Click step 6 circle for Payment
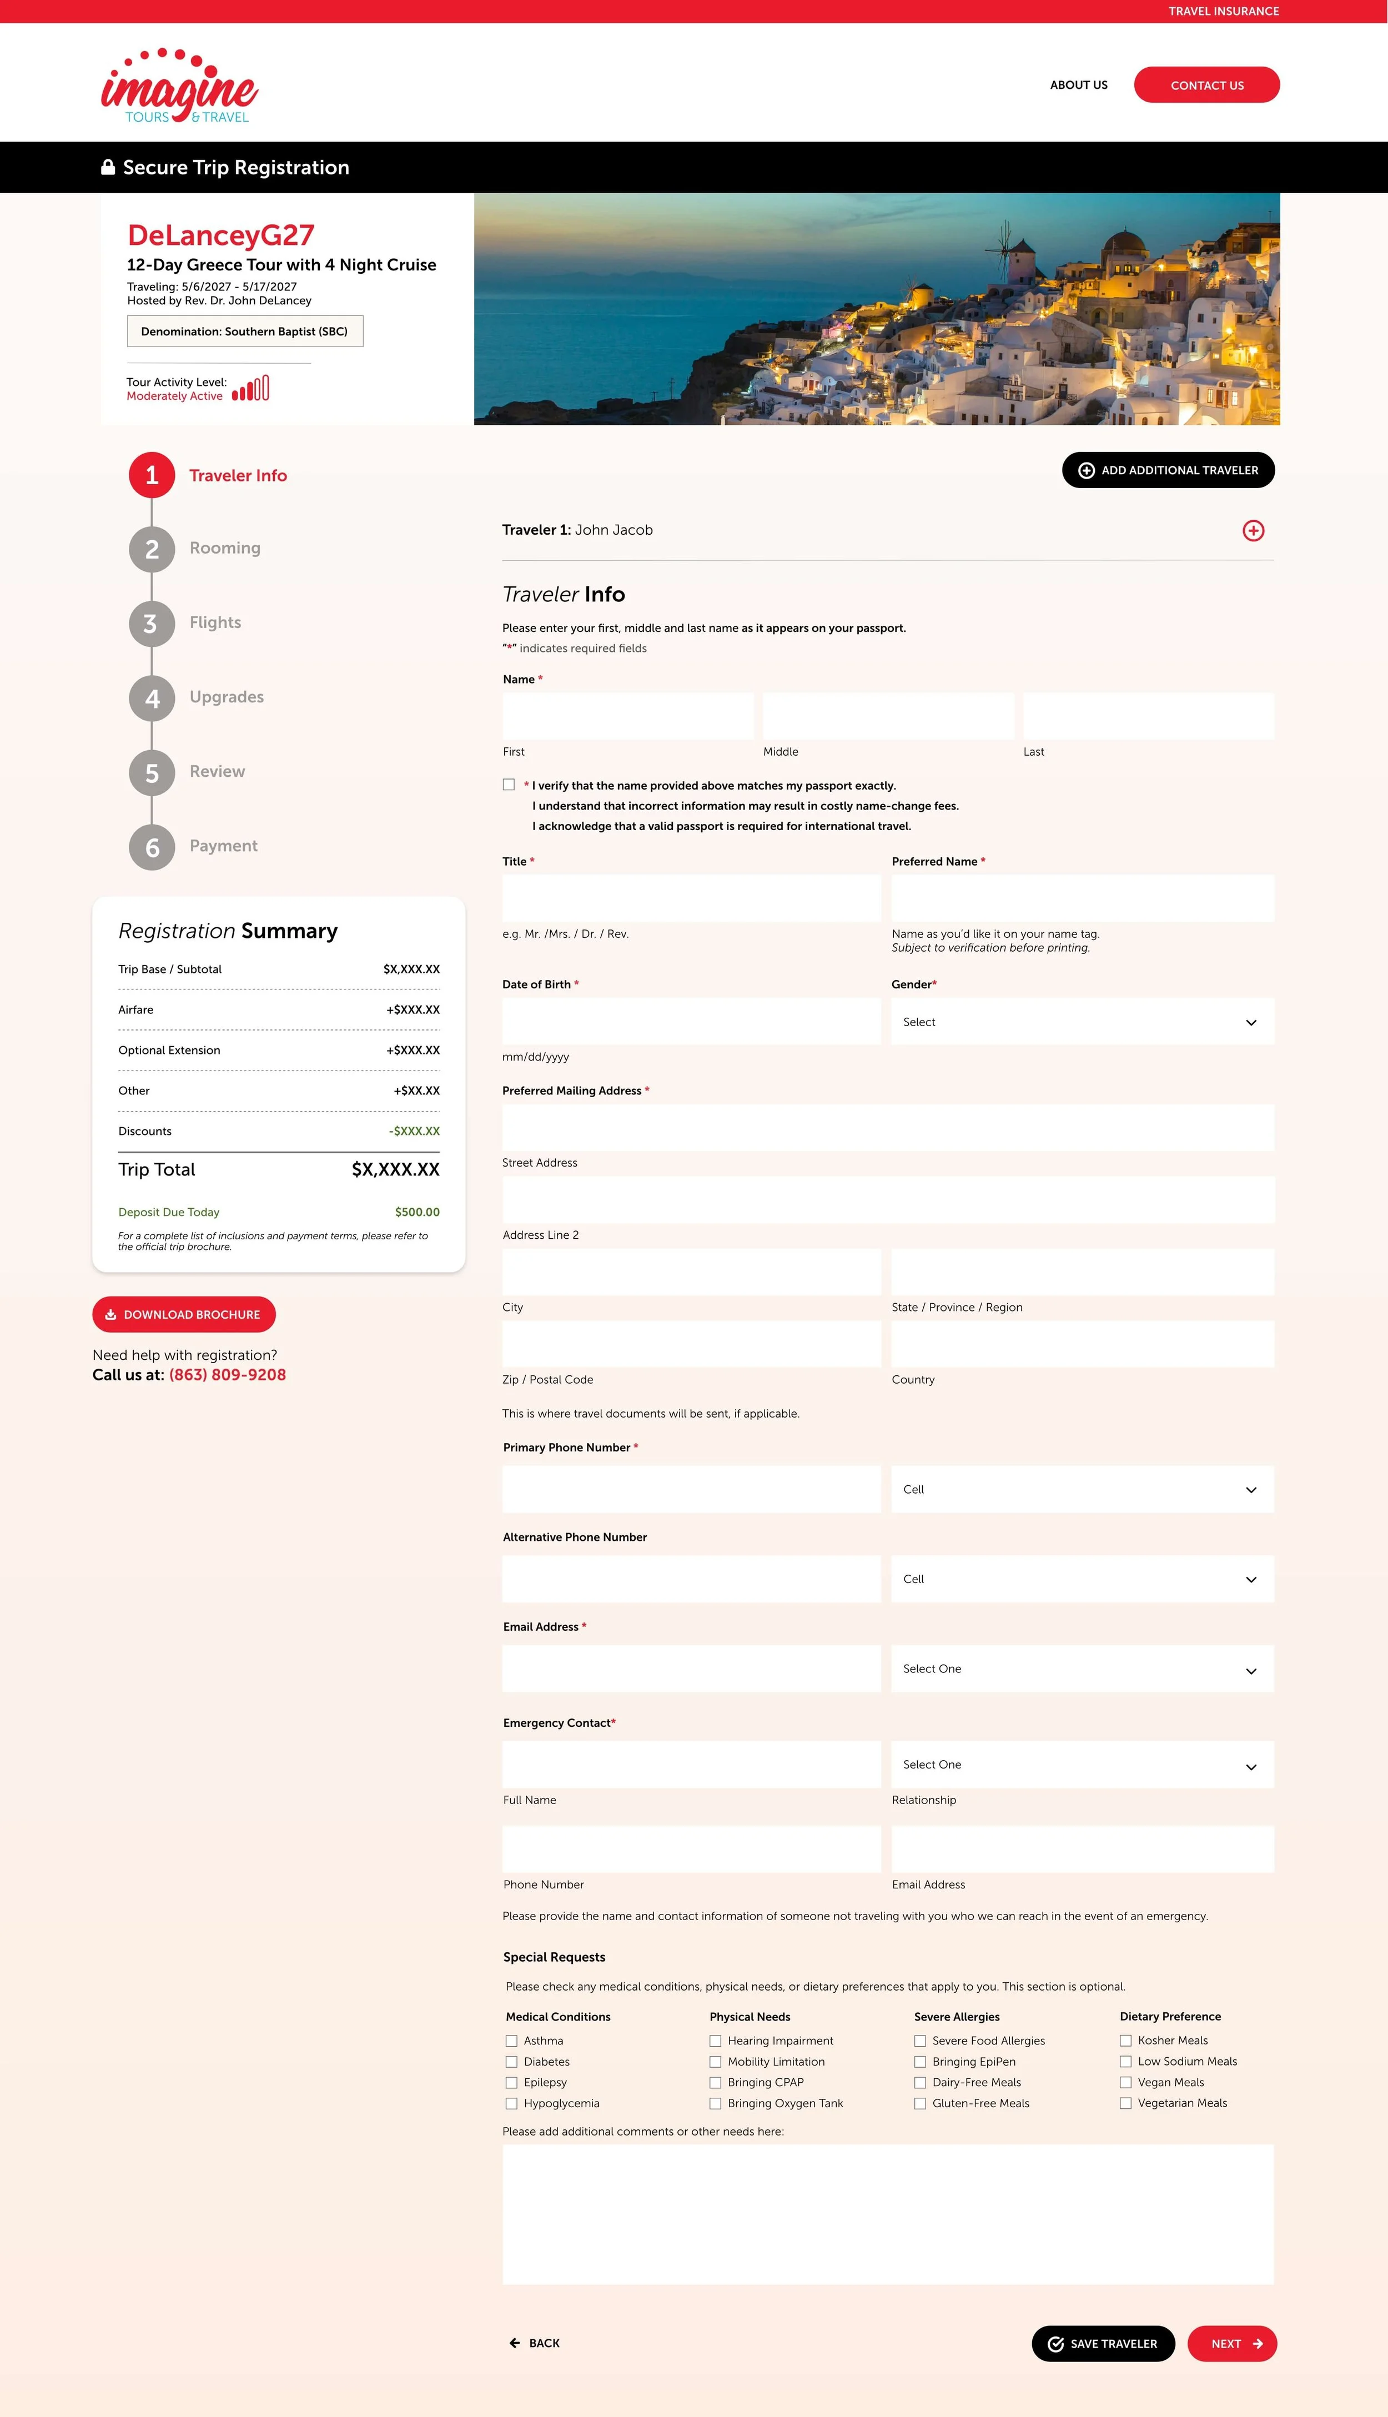The height and width of the screenshot is (2417, 1388). [152, 847]
